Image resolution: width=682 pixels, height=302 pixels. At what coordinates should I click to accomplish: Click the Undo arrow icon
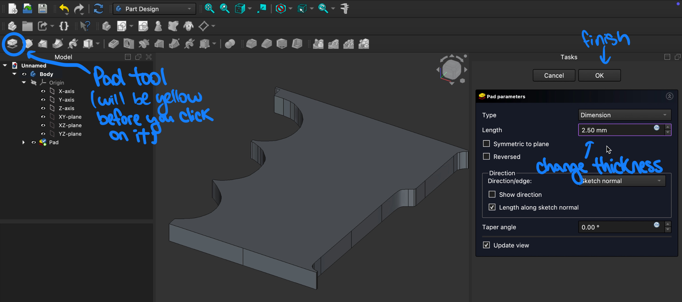[x=64, y=9]
